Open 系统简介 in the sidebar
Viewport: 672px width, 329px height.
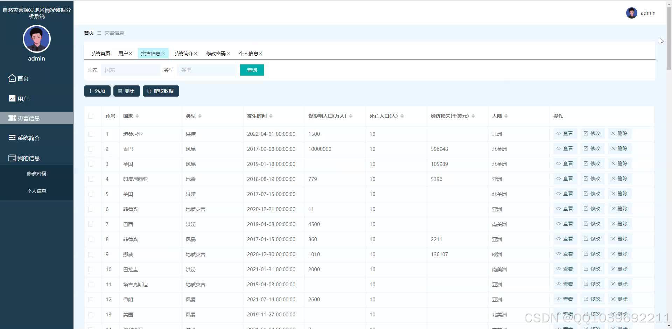coord(36,138)
